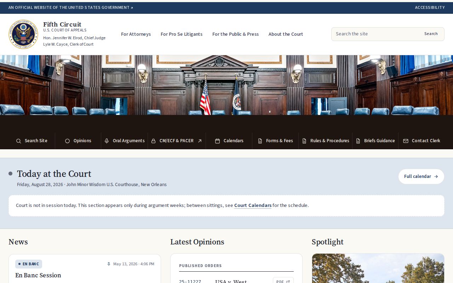
Task: Click the News section heading
Action: 18,242
